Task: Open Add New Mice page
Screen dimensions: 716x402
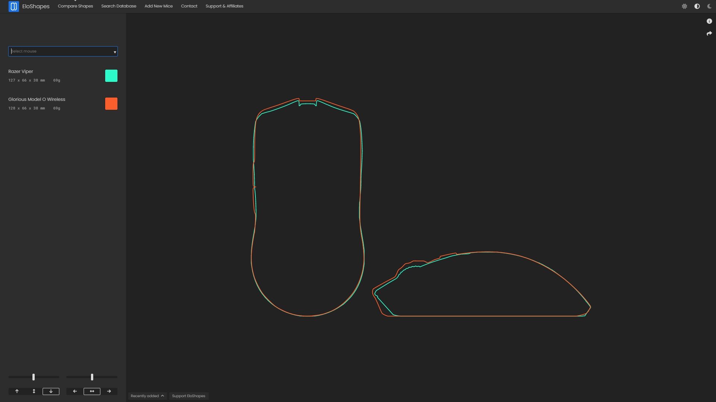Action: [158, 6]
